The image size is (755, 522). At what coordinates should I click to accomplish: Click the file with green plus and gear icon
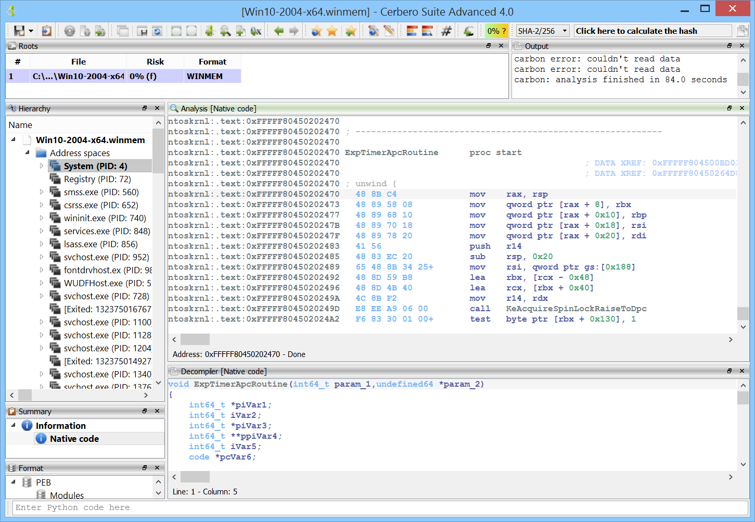click(100, 31)
